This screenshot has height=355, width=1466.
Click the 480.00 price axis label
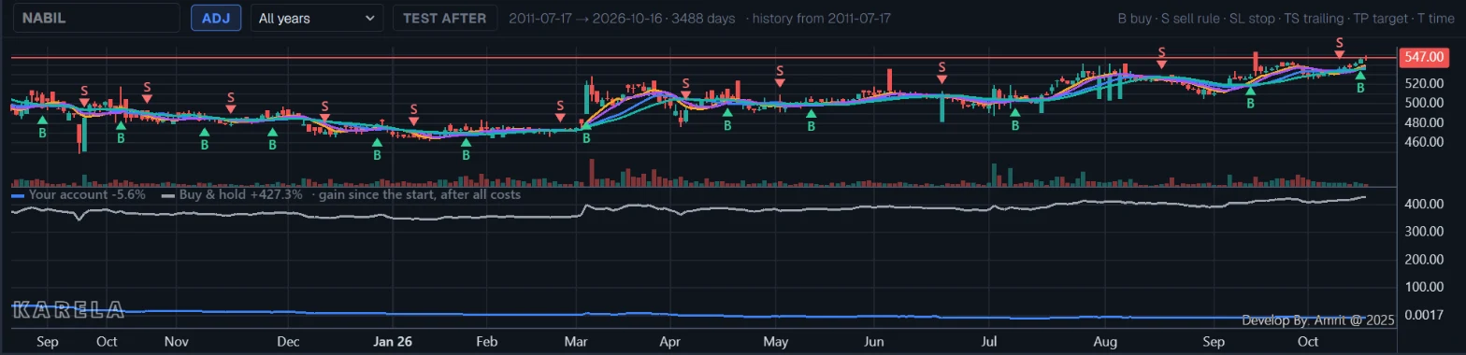1423,121
